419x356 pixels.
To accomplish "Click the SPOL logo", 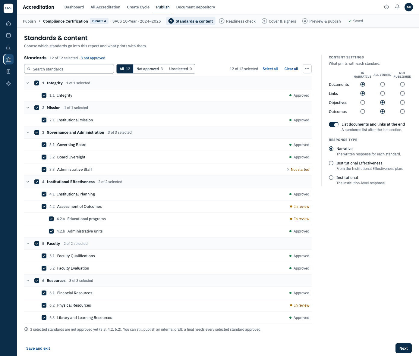I will (8, 8).
